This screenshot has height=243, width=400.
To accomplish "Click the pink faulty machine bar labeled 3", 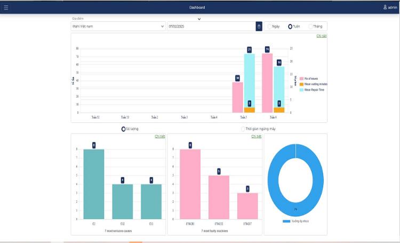I will point(247,206).
